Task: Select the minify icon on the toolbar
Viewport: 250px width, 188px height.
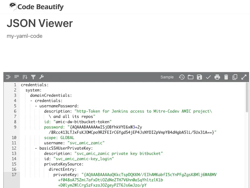Action: (x=16, y=77)
